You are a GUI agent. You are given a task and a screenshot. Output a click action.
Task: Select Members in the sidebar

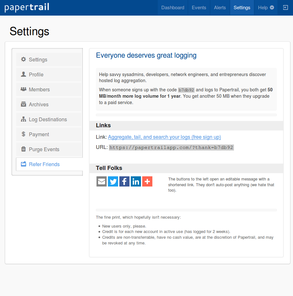point(39,89)
